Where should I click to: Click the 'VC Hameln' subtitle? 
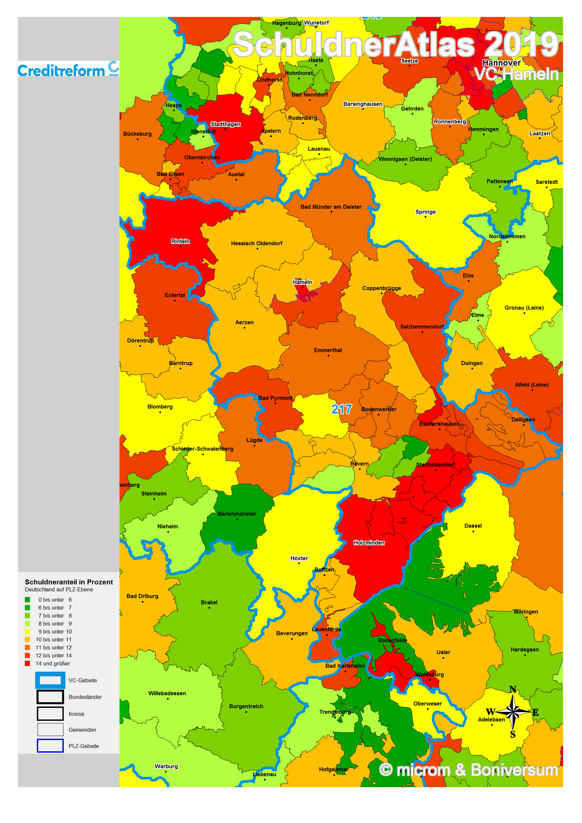pos(516,74)
